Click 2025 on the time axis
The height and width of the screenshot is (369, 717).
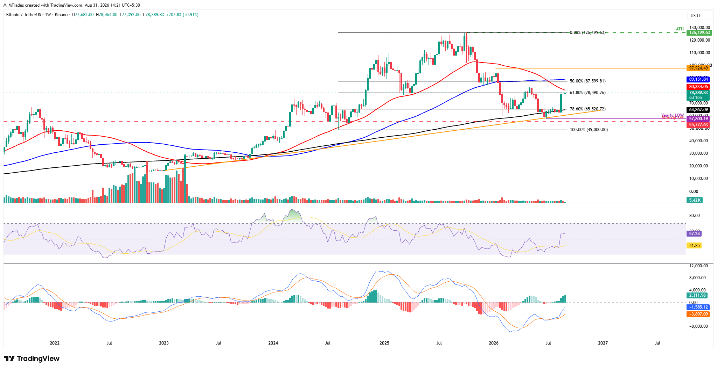pos(384,343)
